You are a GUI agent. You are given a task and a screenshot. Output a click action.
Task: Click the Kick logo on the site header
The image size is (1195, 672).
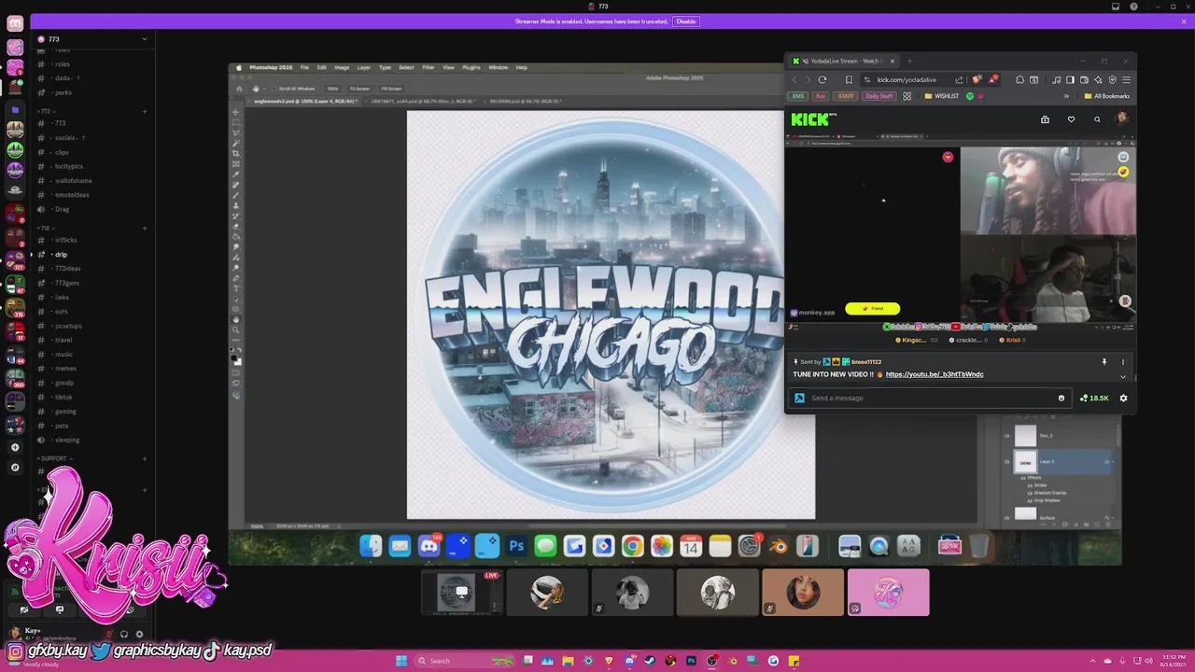click(x=810, y=119)
